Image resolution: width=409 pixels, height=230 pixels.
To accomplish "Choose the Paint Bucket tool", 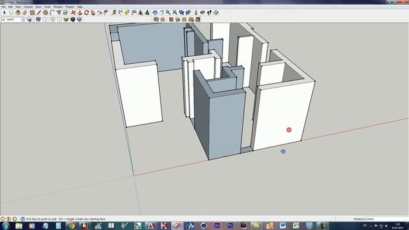I will (18, 13).
